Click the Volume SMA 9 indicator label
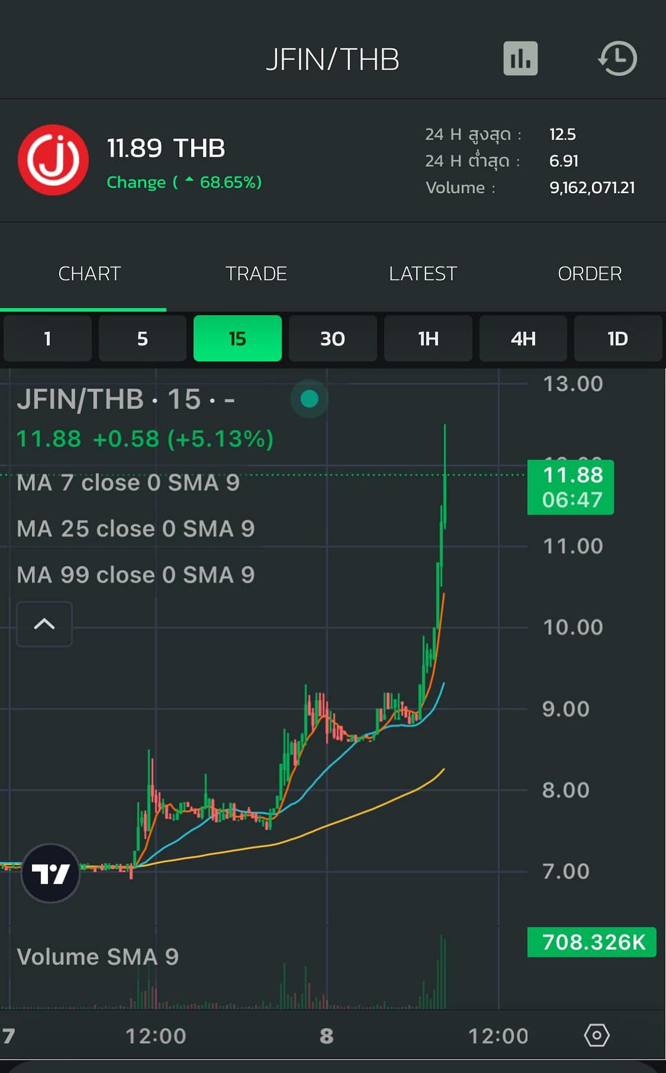The image size is (666, 1073). pos(97,956)
